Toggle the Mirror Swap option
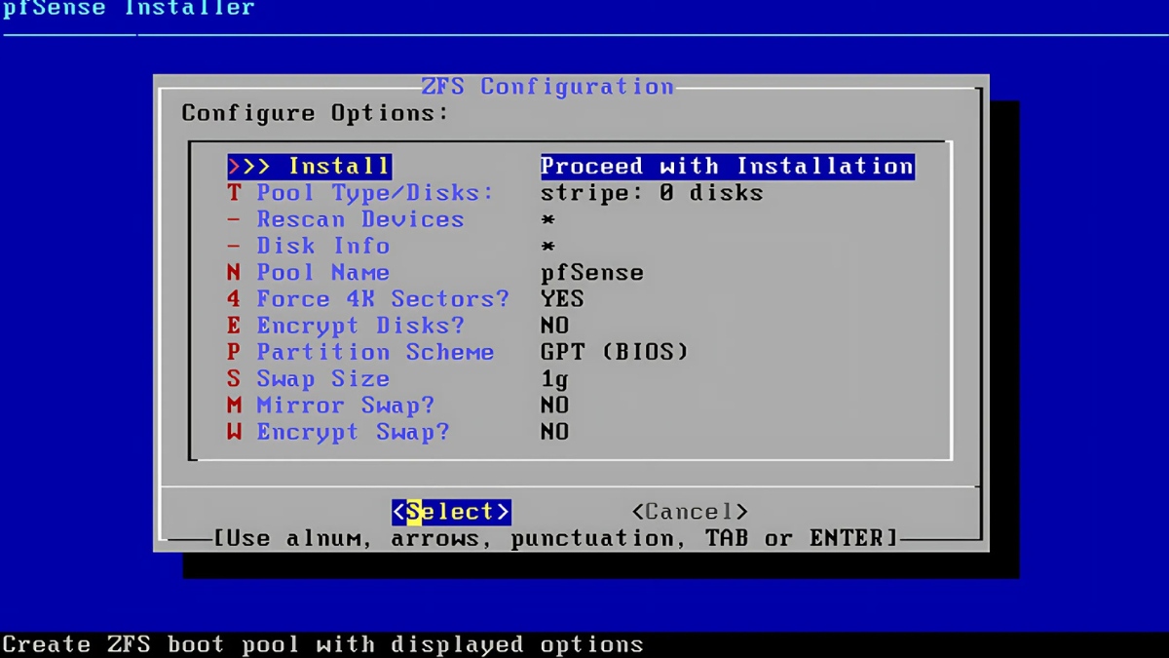 point(331,405)
